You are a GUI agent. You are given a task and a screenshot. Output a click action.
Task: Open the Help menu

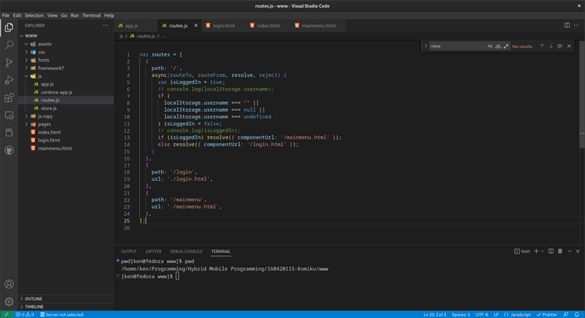109,15
